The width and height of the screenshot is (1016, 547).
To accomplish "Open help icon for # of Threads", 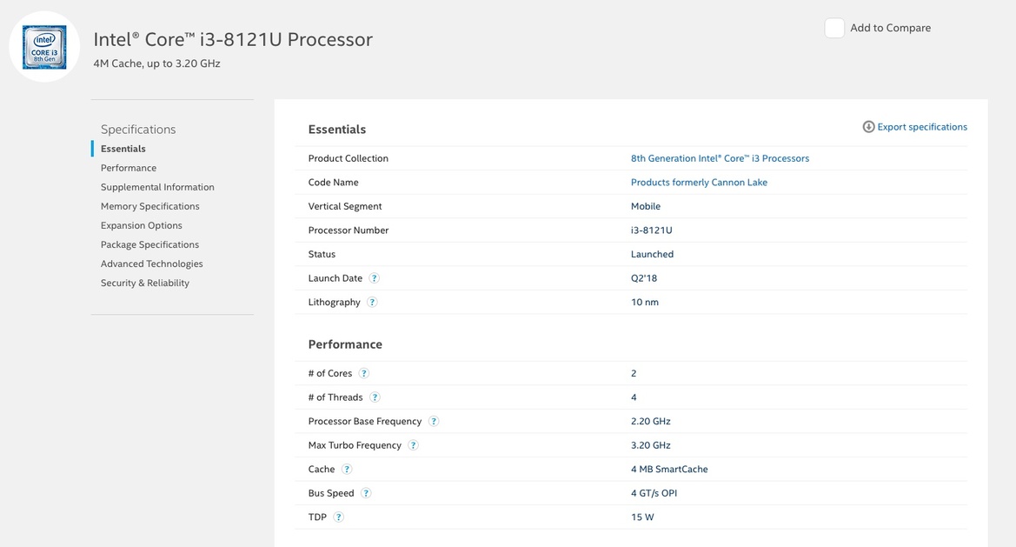I will [375, 397].
